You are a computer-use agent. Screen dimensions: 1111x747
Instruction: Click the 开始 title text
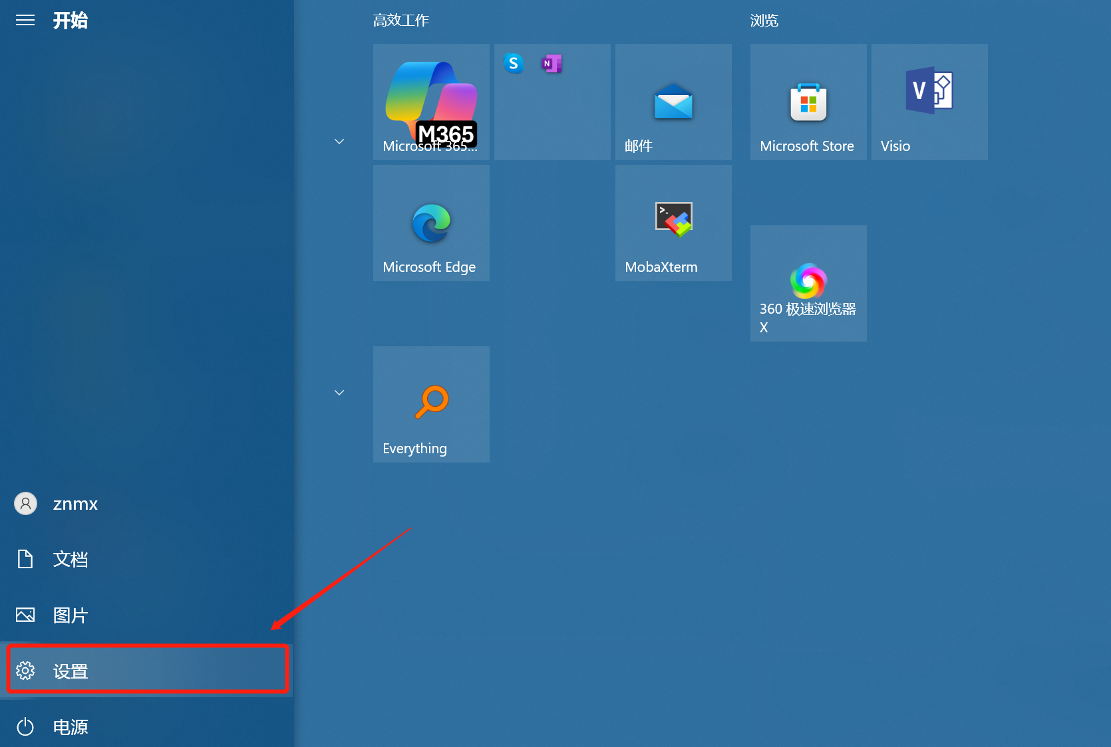pos(71,21)
